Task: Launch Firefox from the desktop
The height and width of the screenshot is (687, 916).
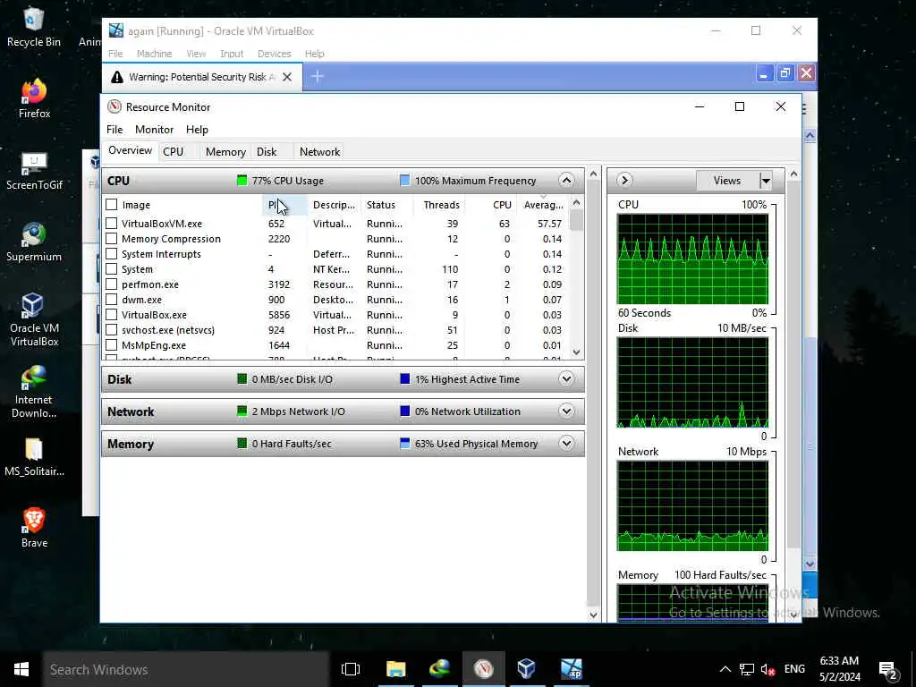Action: pos(34,98)
